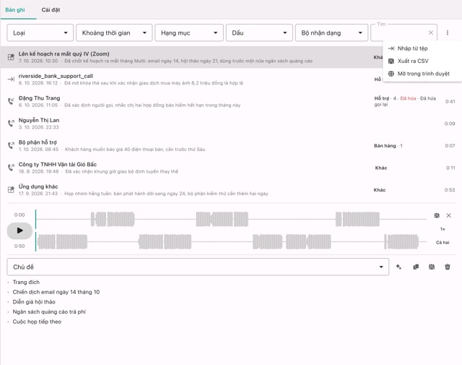Viewport: 462px width, 365px height.
Task: Close the audio player panel
Action: (448, 215)
